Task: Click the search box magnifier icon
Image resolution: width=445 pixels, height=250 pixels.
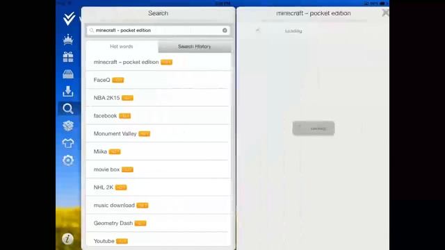Action: [91, 31]
